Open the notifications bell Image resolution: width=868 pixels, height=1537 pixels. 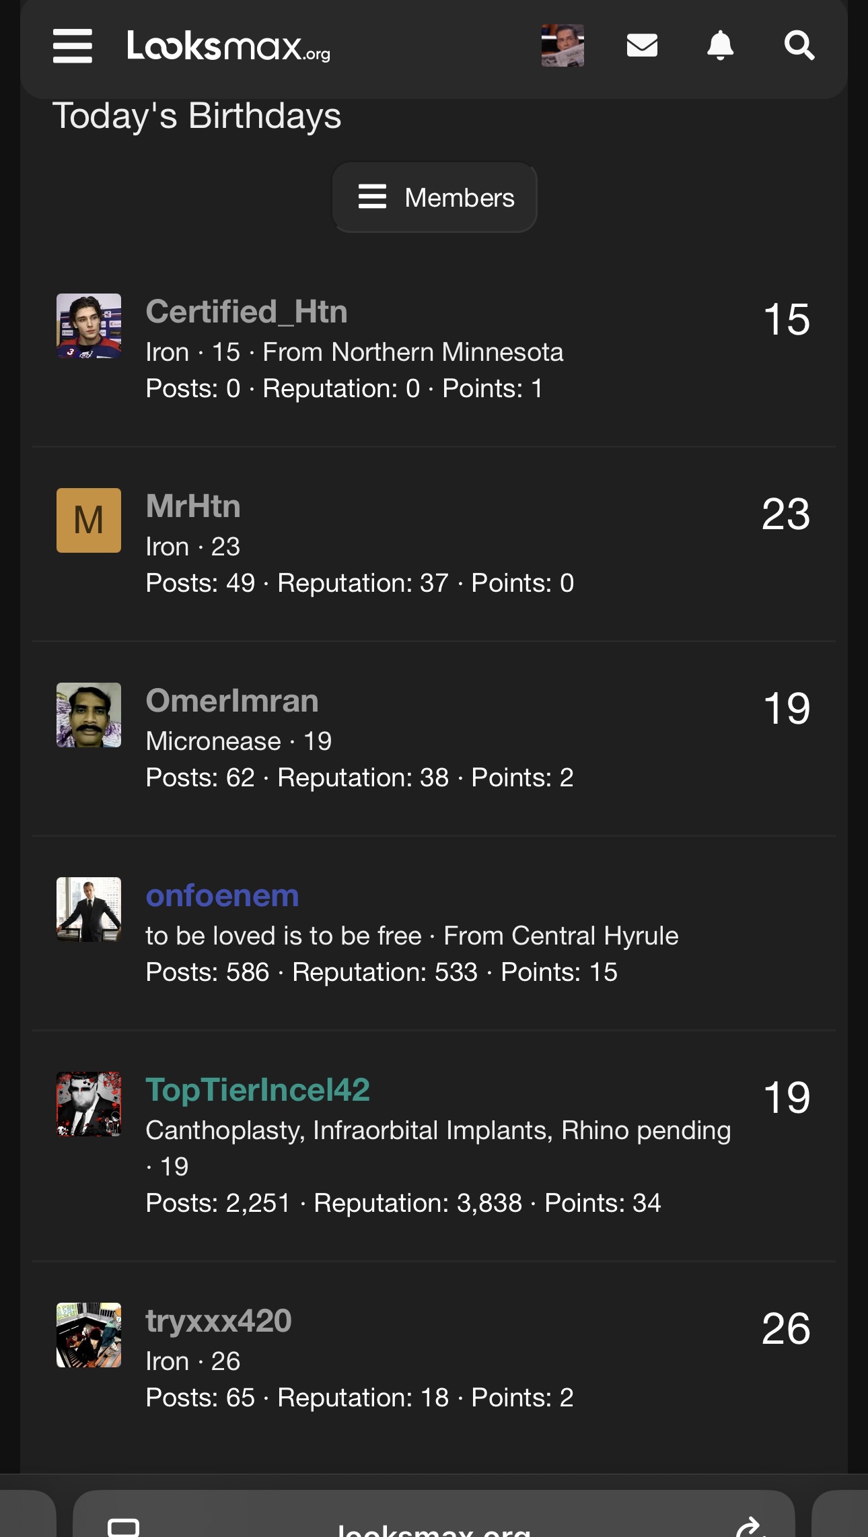pos(720,46)
